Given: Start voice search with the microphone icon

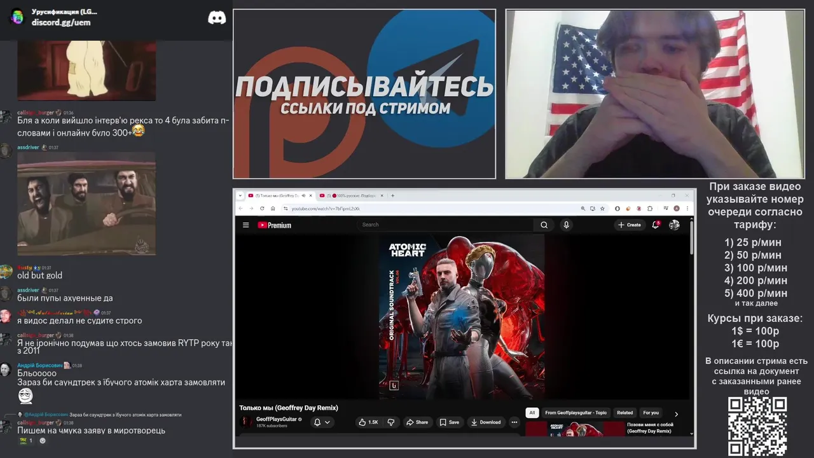Looking at the screenshot, I should (566, 225).
